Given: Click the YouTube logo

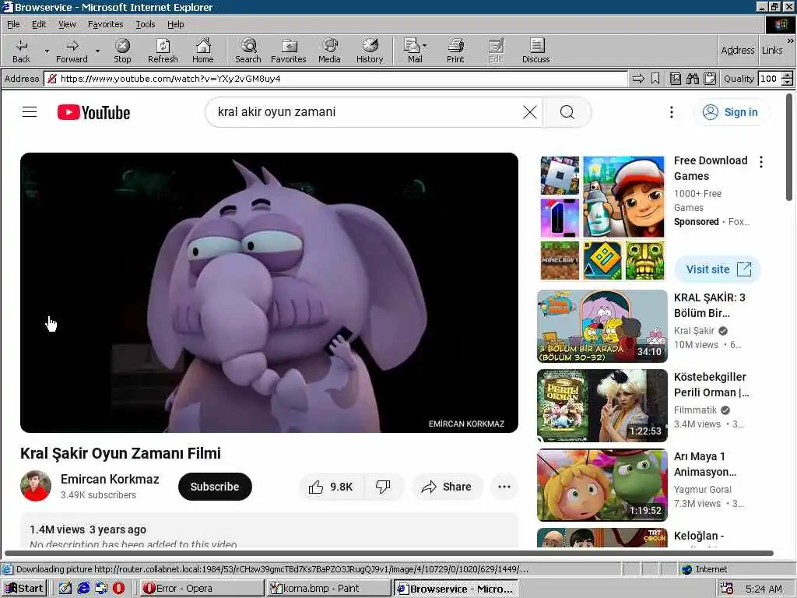Looking at the screenshot, I should pyautogui.click(x=93, y=112).
